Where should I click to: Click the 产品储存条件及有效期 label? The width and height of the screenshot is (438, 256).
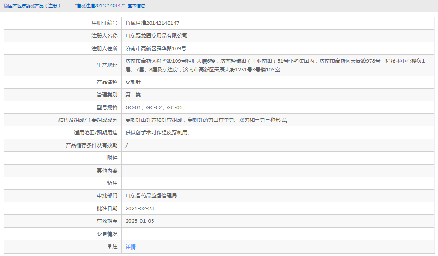coord(91,146)
